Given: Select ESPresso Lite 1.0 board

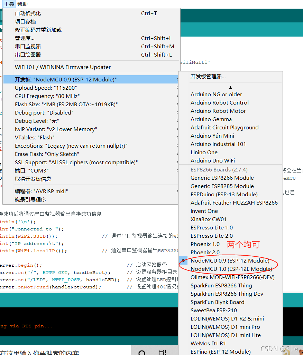Looking at the screenshot, I should [231, 228].
